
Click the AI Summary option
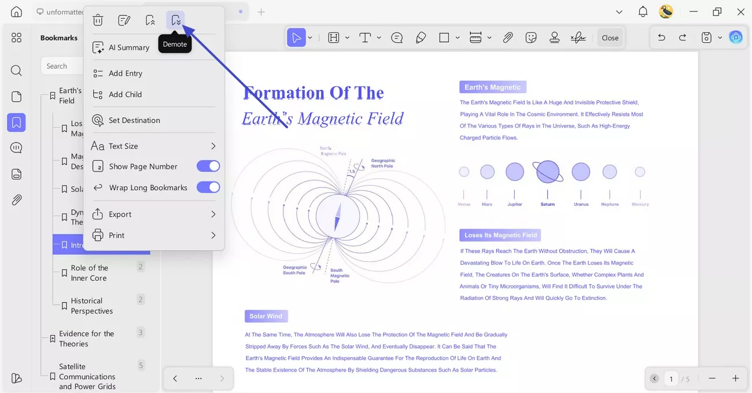click(128, 47)
